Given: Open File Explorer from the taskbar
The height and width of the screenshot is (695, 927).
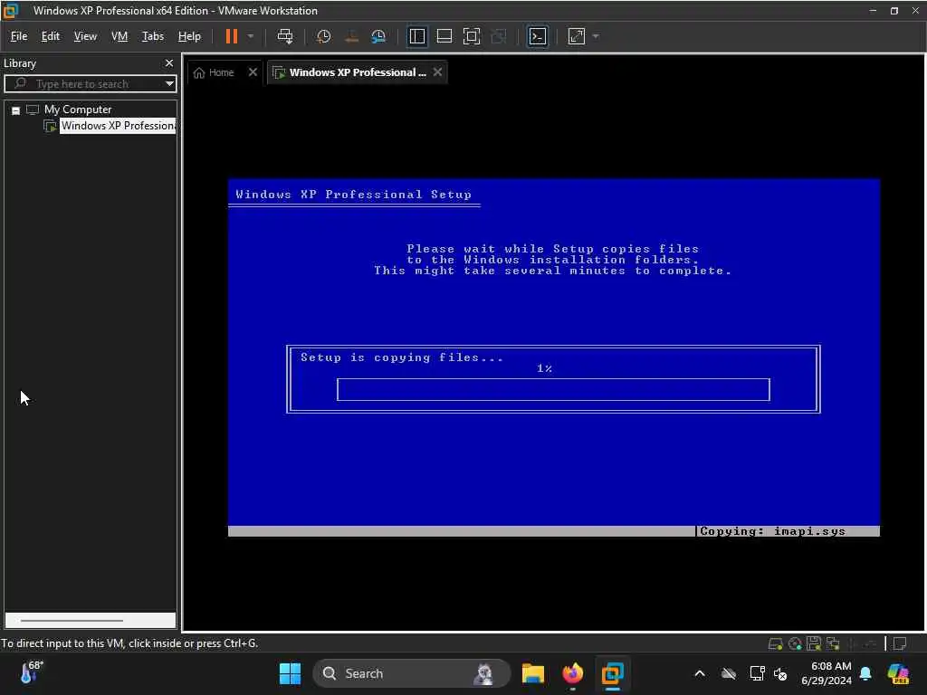Looking at the screenshot, I should pos(532,673).
